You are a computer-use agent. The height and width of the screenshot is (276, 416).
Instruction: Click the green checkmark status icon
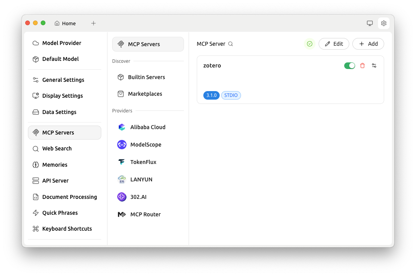pos(310,44)
